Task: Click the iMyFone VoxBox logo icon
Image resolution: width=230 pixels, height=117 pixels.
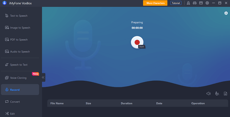Action: [5, 3]
